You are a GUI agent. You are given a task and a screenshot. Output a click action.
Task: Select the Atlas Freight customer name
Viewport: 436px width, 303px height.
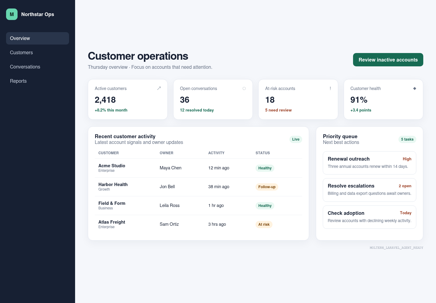(x=112, y=222)
